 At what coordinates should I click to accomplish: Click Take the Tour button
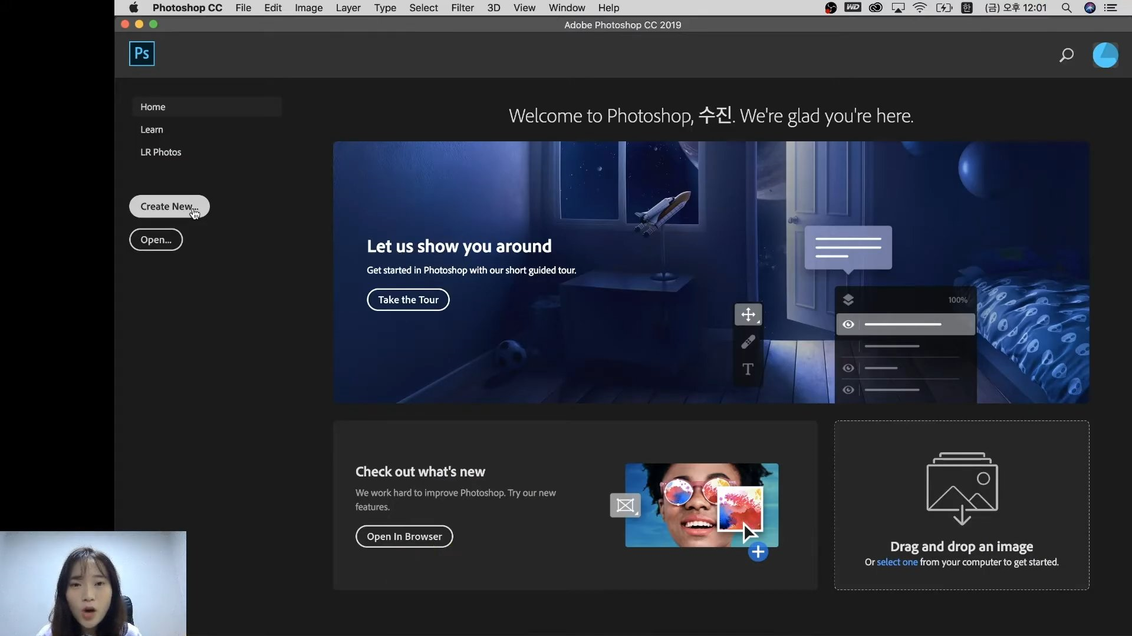408,300
